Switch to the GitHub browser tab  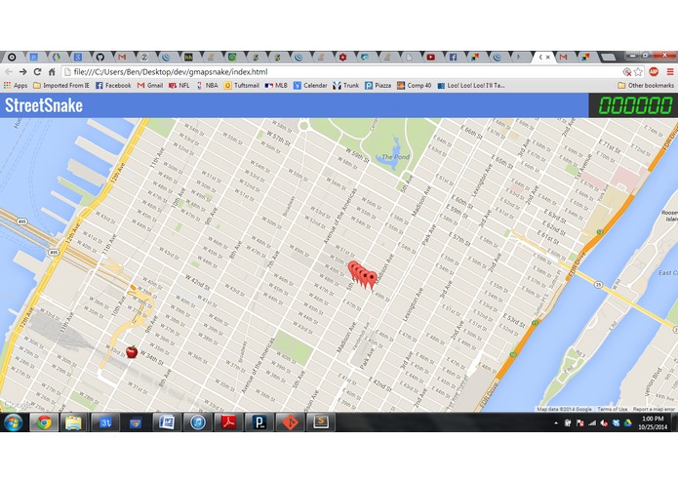[x=100, y=57]
